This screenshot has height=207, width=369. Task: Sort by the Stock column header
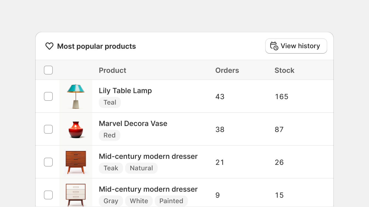(x=284, y=70)
